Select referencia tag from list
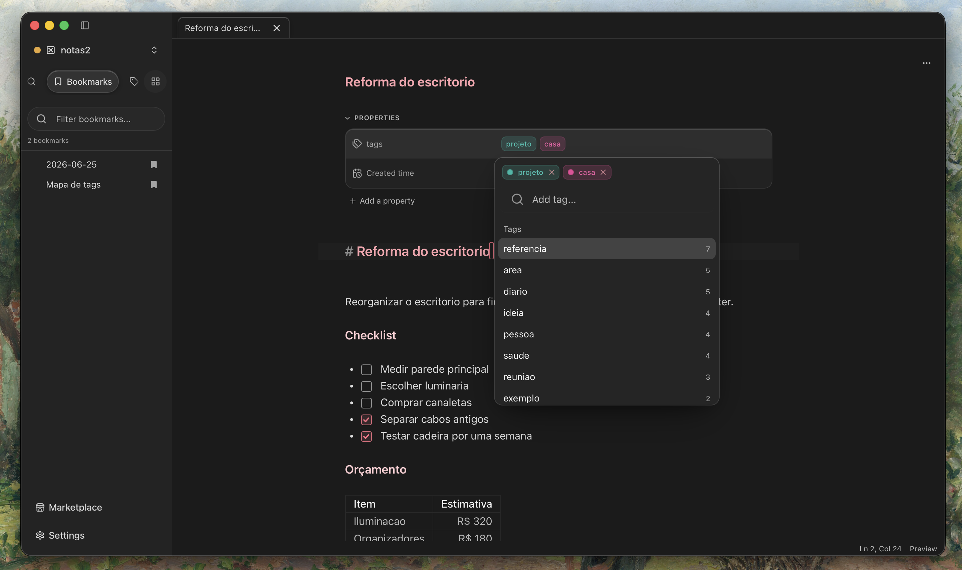The width and height of the screenshot is (962, 570). tap(606, 249)
